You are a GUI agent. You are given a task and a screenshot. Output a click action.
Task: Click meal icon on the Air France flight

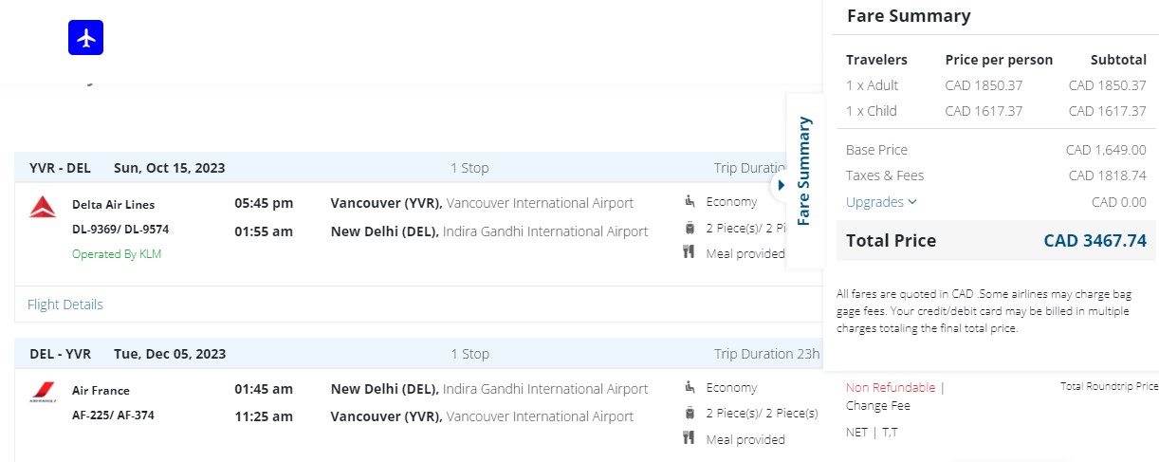click(690, 438)
